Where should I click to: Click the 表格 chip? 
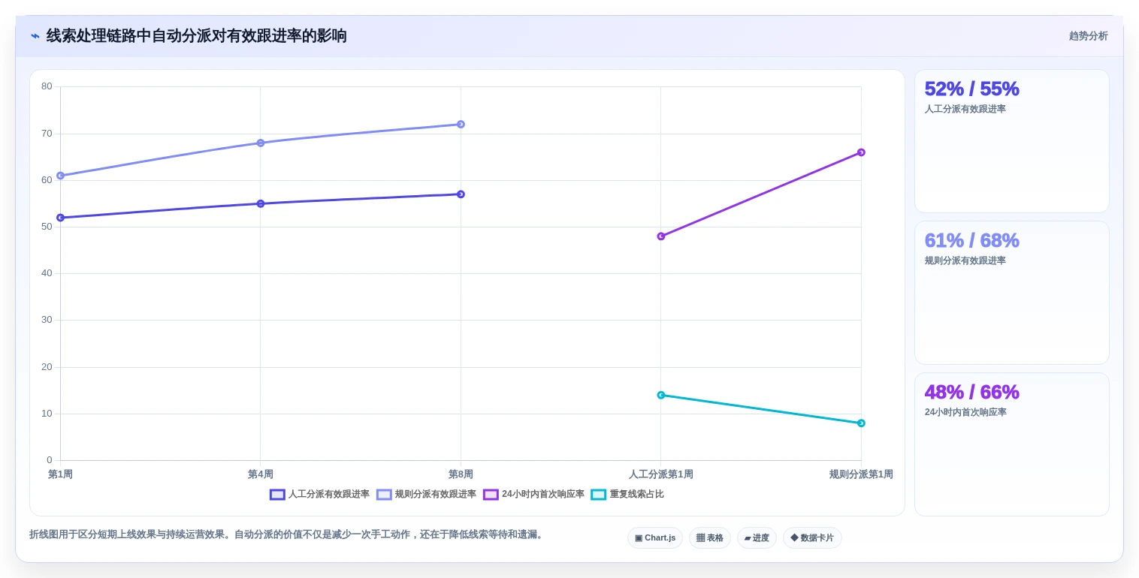710,538
